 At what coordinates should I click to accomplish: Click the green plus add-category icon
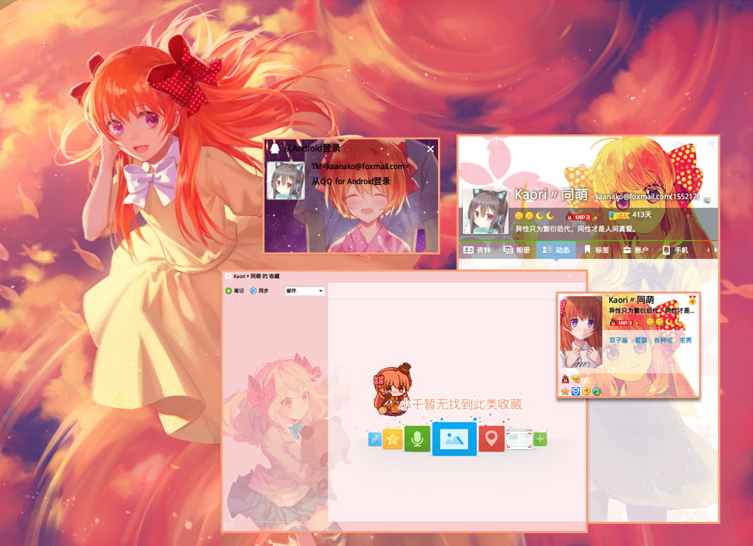coord(540,439)
